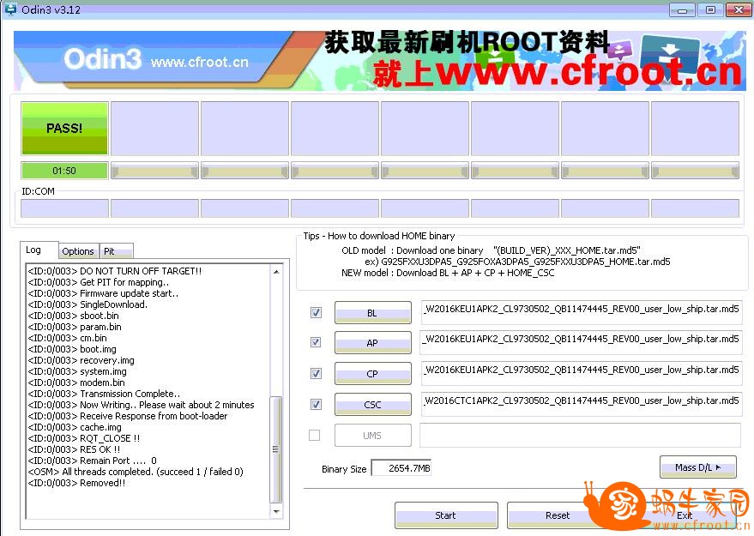
Task: Toggle the CSC file checkbox
Action: [x=316, y=404]
